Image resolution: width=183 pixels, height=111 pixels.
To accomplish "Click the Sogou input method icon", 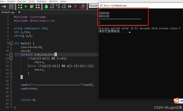I will [176, 101].
